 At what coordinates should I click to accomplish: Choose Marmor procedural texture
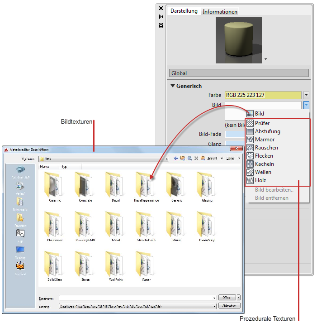pos(277,140)
